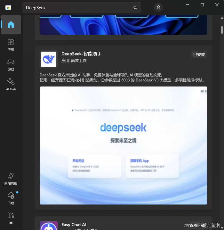Open the DeepSeek-智能助手 app title
This screenshot has width=224, height=230.
82,54
